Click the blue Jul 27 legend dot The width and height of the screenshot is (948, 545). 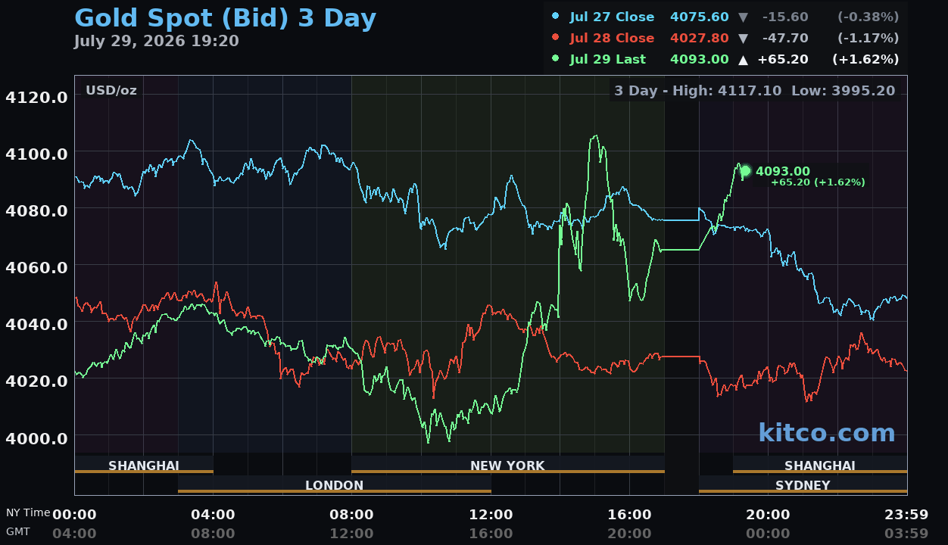[x=556, y=16]
